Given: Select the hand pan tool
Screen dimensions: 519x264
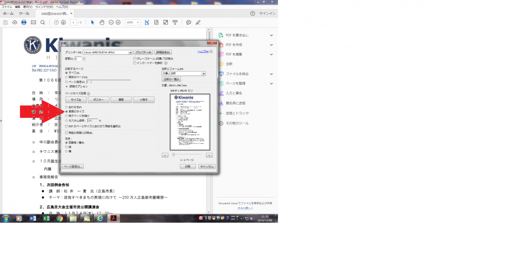Looking at the screenshot, I should coord(101,22).
